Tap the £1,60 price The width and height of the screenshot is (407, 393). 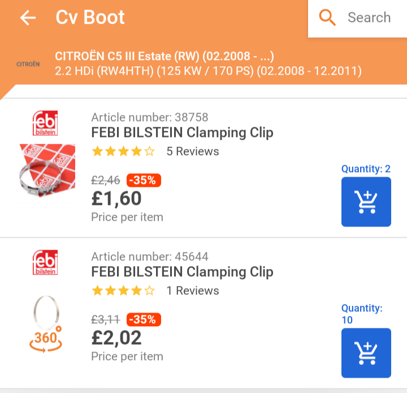click(x=116, y=198)
